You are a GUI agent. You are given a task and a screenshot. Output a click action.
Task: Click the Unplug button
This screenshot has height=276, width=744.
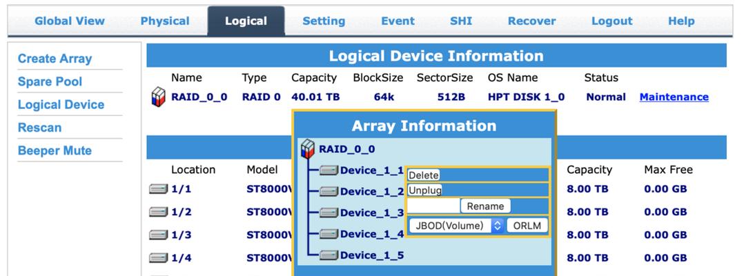424,190
